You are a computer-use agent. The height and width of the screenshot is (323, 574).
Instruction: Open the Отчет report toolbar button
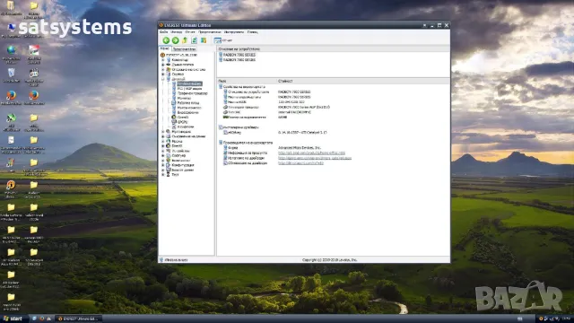[223, 40]
